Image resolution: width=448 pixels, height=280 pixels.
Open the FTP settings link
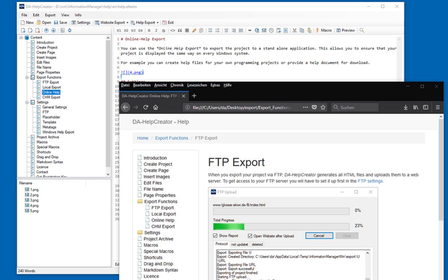(x=370, y=181)
